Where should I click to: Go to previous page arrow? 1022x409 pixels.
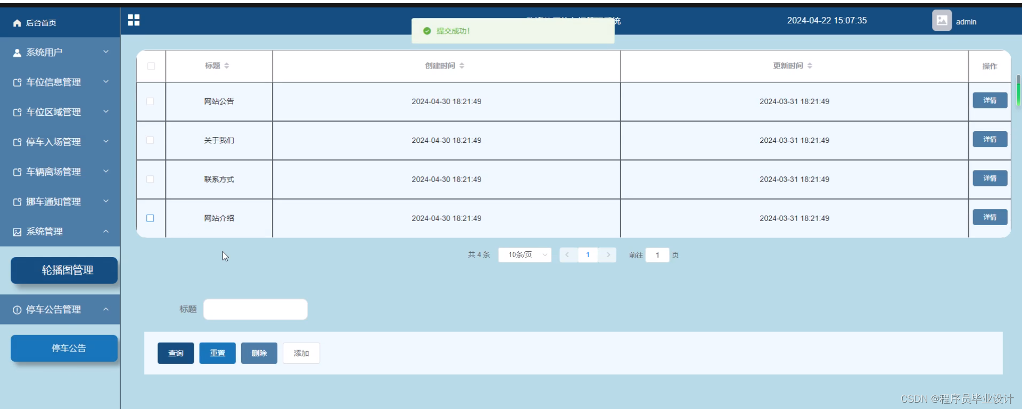click(x=567, y=255)
